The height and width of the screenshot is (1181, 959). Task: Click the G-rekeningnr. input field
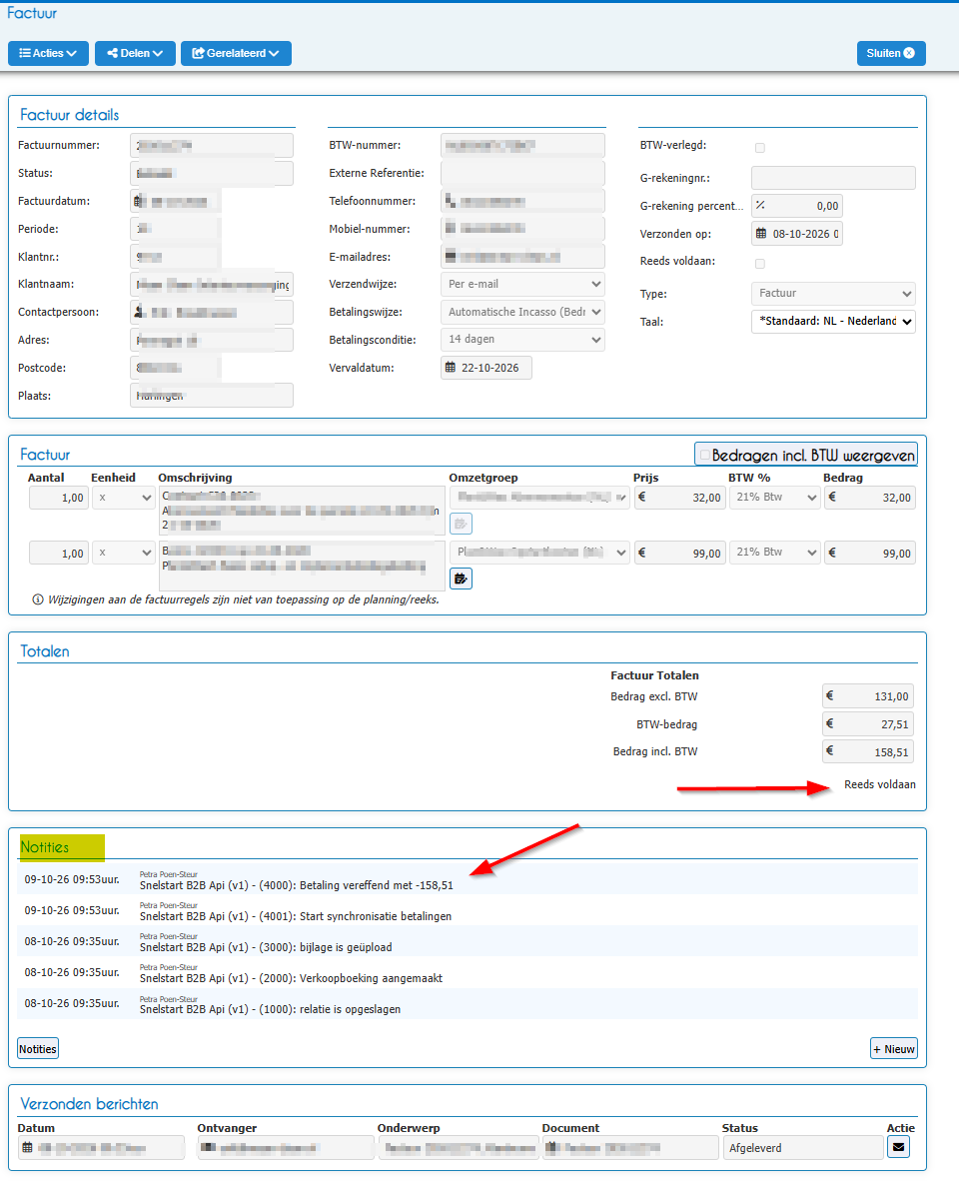(833, 178)
